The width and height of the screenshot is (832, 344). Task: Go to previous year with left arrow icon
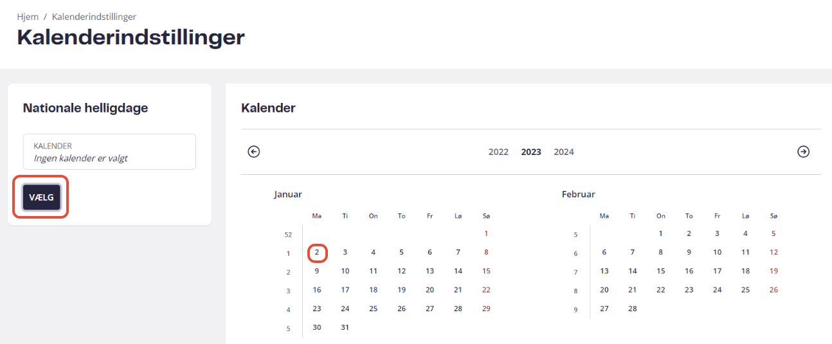(x=254, y=152)
